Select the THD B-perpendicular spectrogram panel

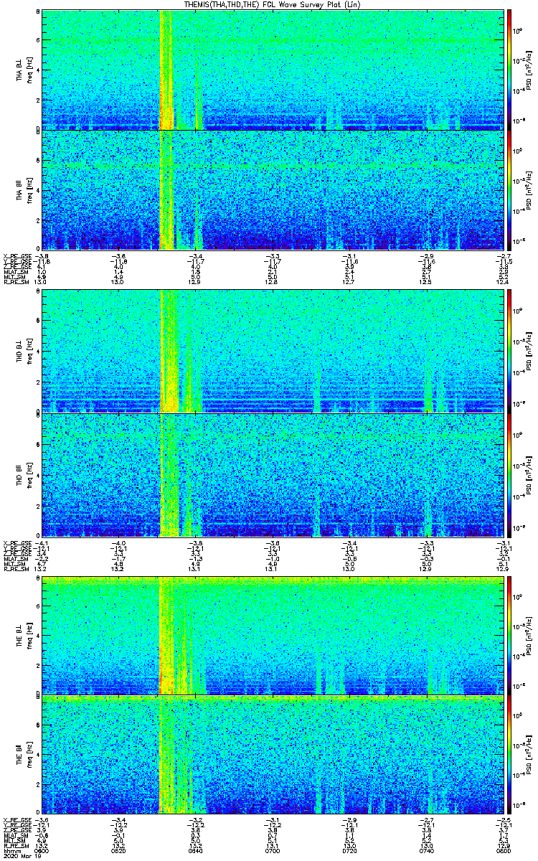point(272,352)
